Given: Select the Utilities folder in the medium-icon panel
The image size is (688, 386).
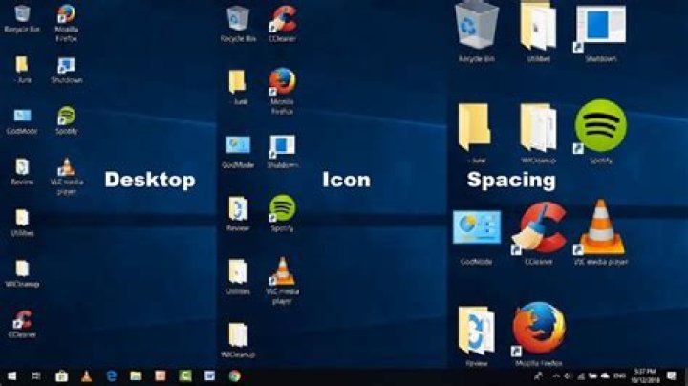Looking at the screenshot, I should [x=238, y=276].
